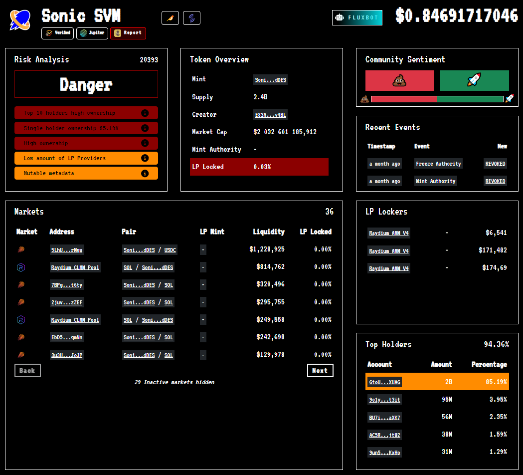Open SOL link in 7BPg...t6ty pair
523x475 pixels.
169,285
